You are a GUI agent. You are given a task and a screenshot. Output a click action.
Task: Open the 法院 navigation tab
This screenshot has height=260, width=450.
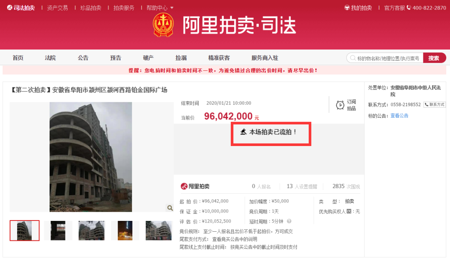click(x=50, y=58)
